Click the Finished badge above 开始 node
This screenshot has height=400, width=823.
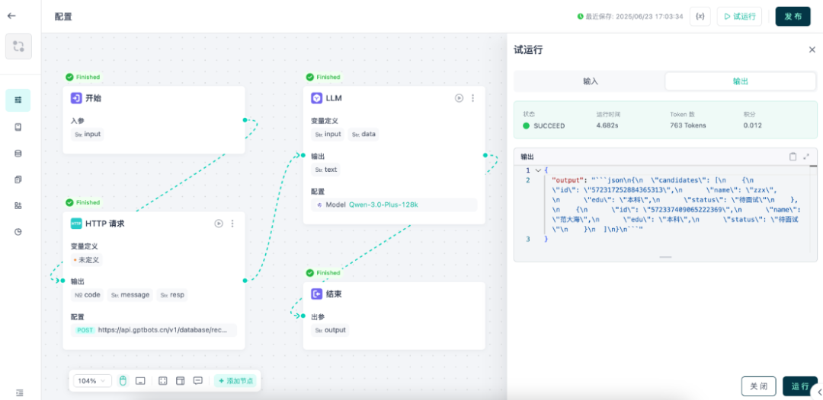[x=82, y=77]
